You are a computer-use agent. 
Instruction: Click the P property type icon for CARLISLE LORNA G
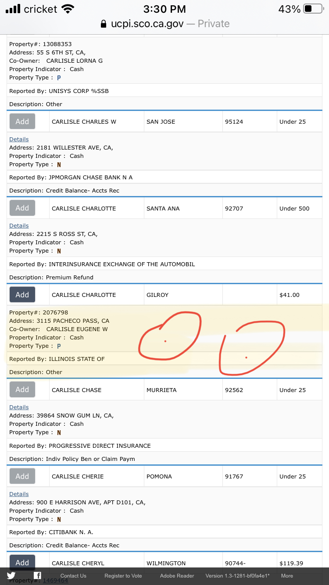coord(59,78)
